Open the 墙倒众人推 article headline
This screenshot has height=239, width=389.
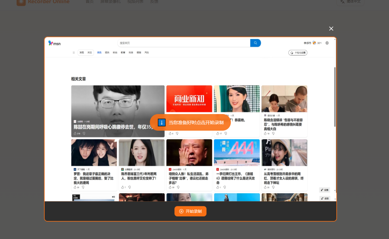pyautogui.click(x=188, y=178)
